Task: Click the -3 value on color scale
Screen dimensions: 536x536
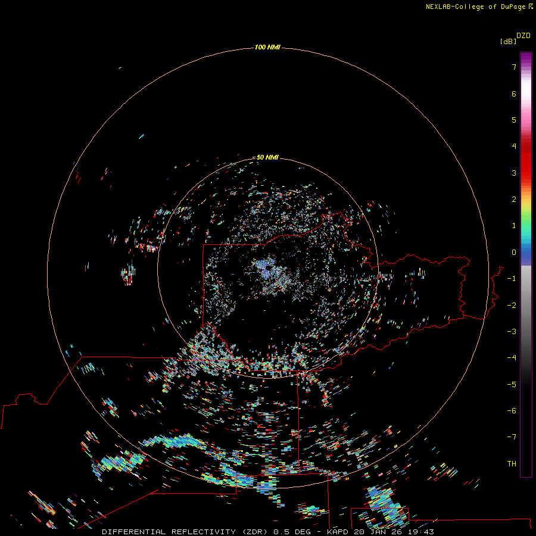Action: (x=512, y=332)
